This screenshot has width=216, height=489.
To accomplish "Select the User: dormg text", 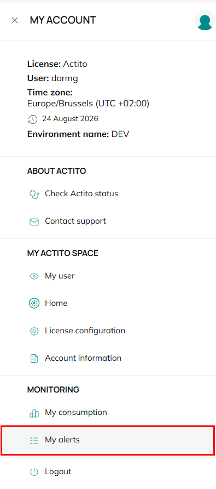I will (52, 78).
